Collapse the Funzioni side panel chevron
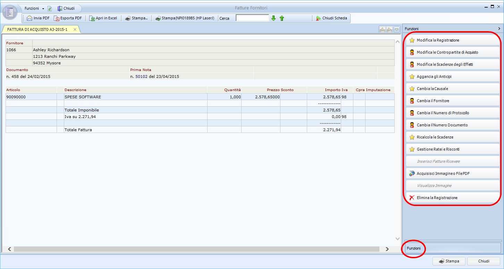 pos(499,29)
